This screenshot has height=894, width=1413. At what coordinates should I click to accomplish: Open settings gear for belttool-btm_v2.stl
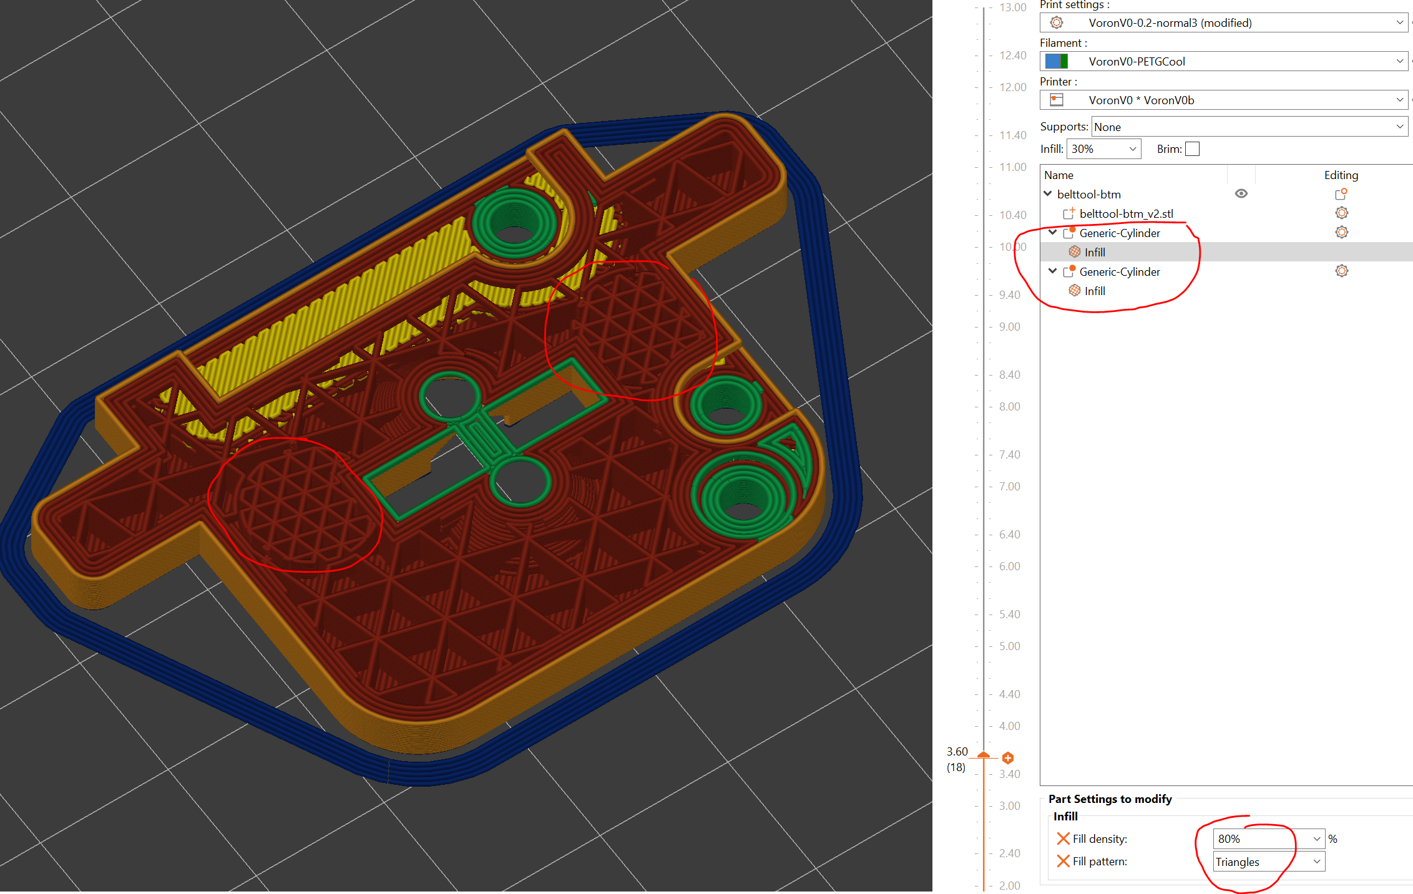1342,213
